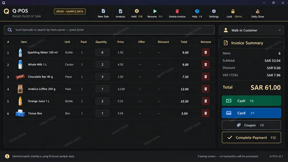Pay with Card
288x162 pixels.
point(251,113)
